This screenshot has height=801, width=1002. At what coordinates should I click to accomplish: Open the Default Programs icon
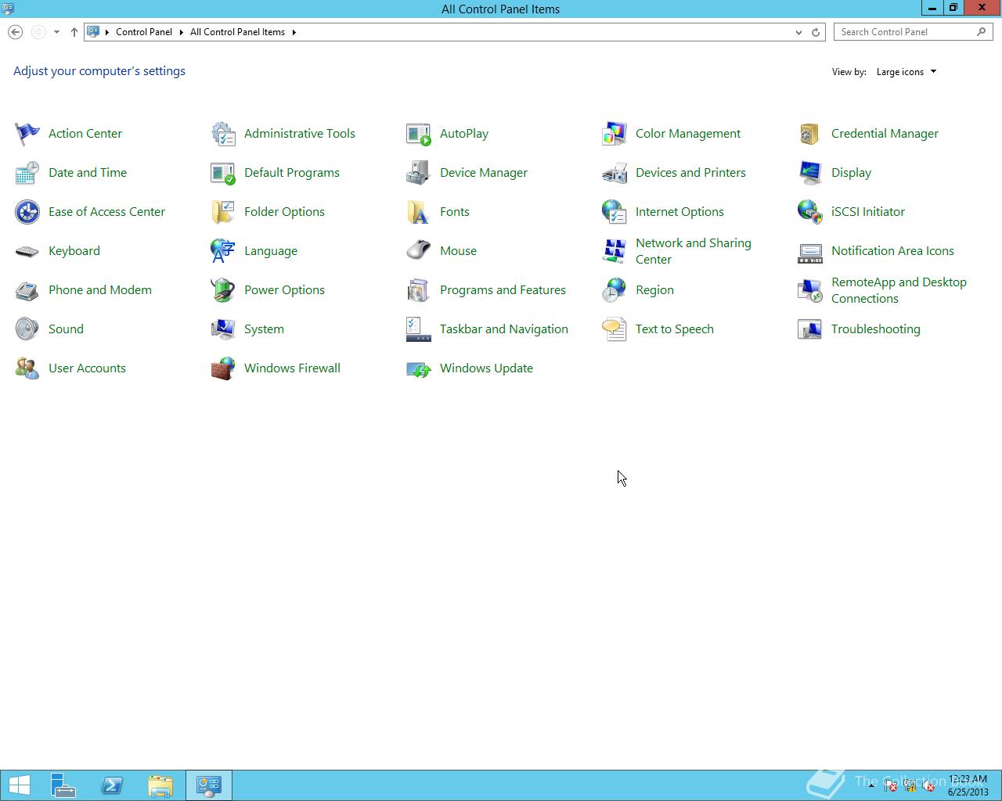coord(223,173)
